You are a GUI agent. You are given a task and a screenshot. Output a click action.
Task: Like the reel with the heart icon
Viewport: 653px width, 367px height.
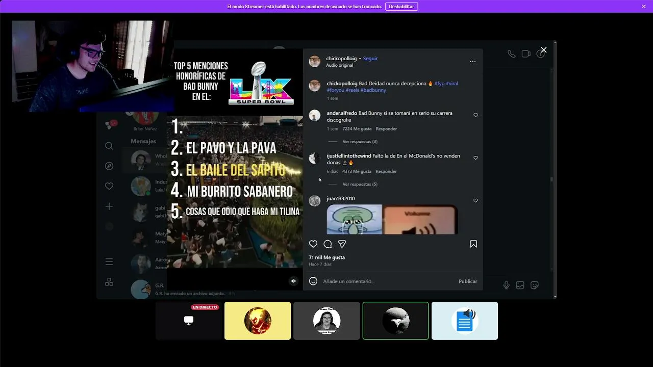point(313,244)
